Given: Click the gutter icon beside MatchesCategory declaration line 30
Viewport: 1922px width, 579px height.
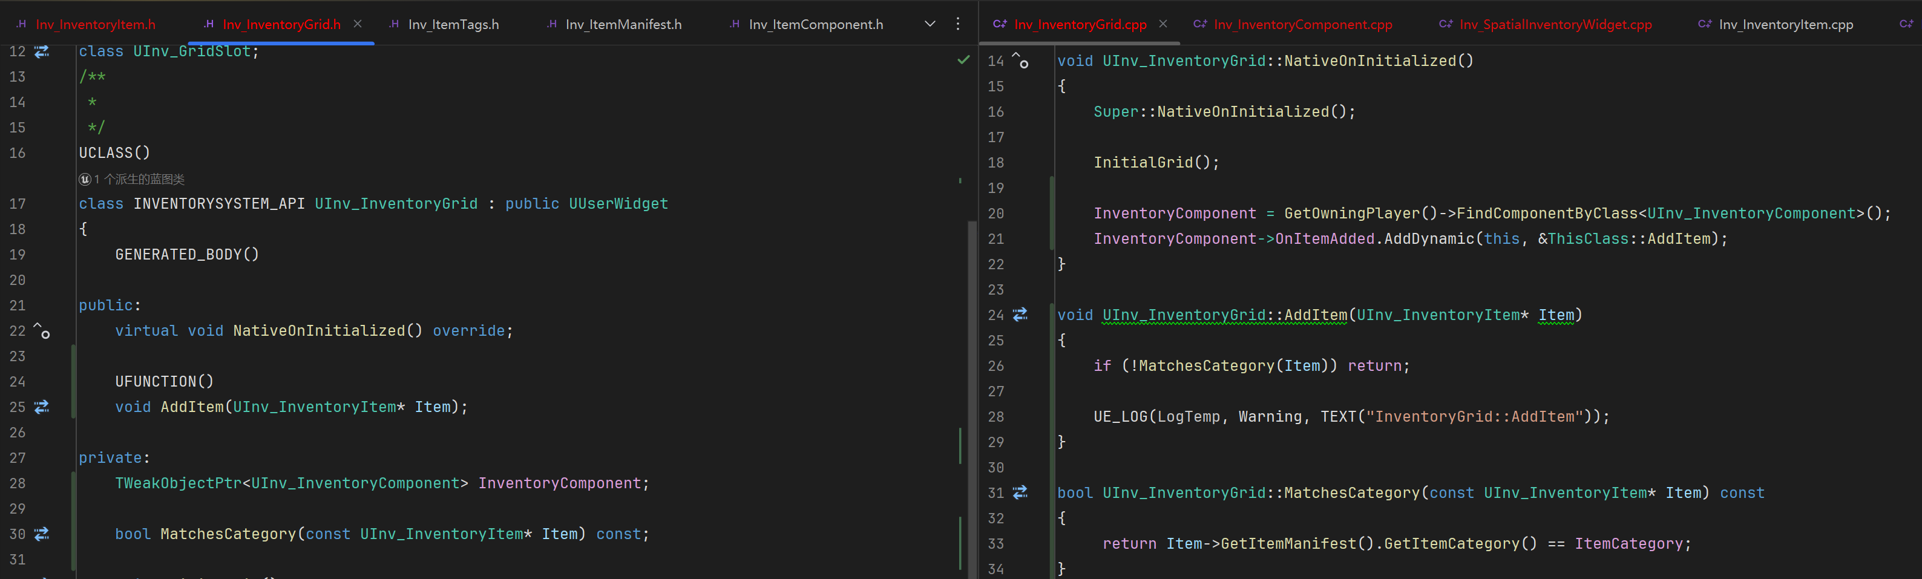Looking at the screenshot, I should (42, 534).
